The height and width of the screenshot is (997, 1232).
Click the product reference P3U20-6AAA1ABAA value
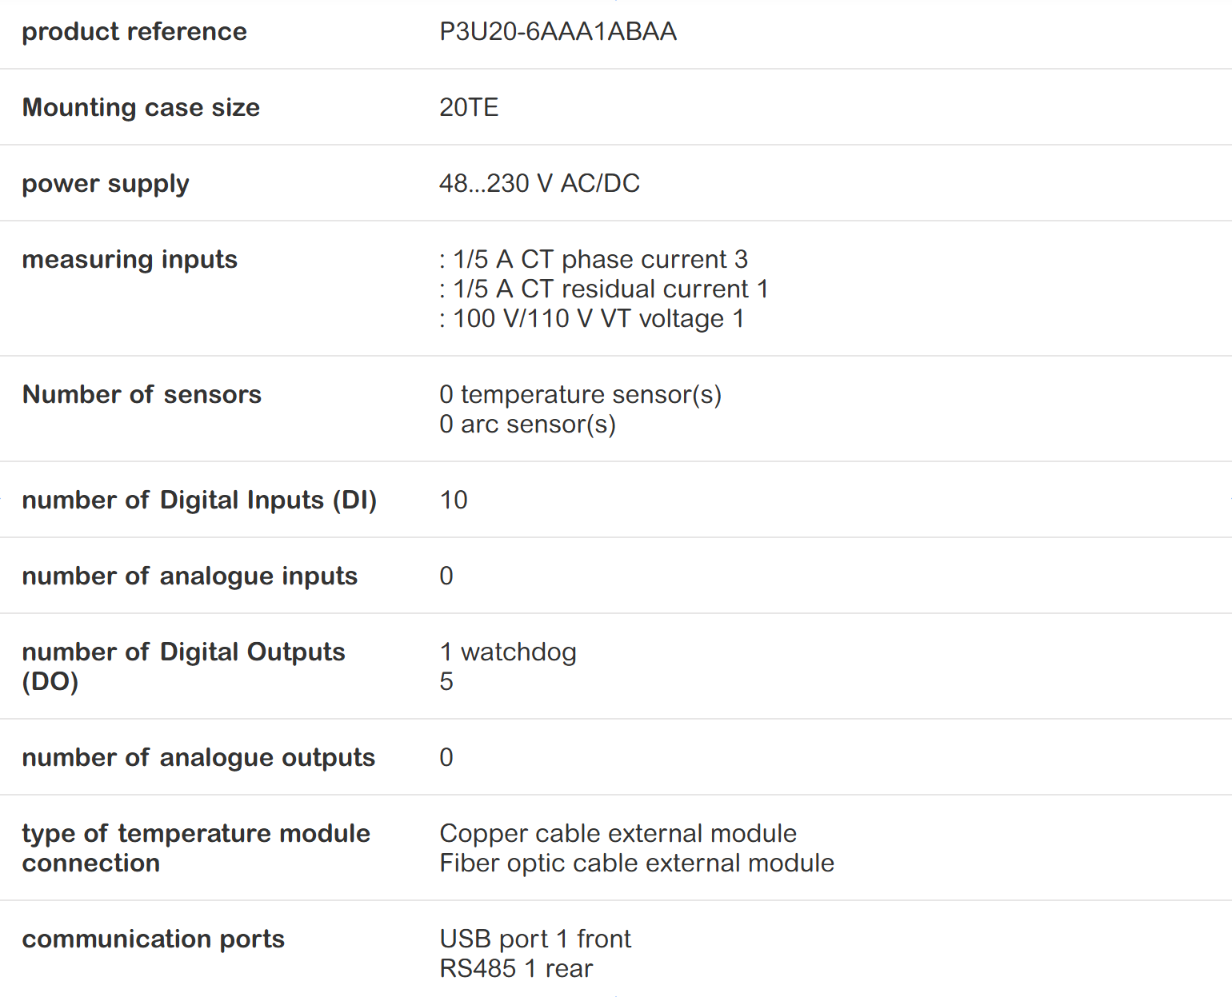pos(558,31)
